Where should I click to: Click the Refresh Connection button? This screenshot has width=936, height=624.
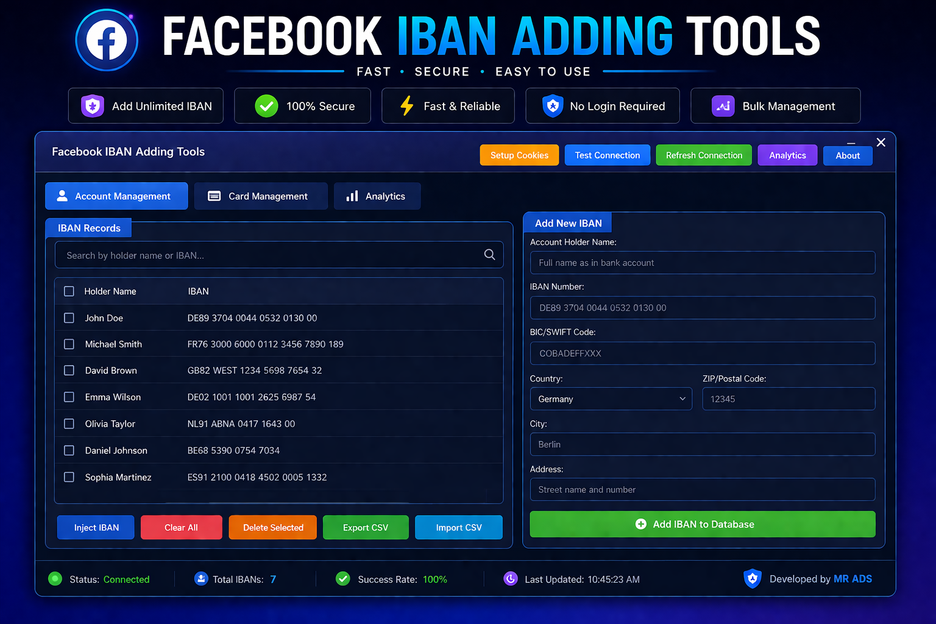point(704,155)
